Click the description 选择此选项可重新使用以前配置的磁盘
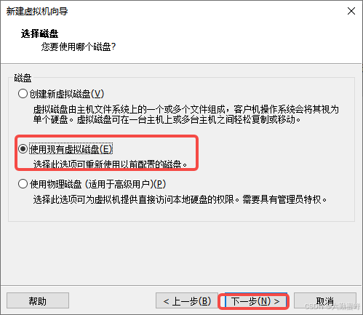This screenshot has height=315, width=363. (110, 164)
